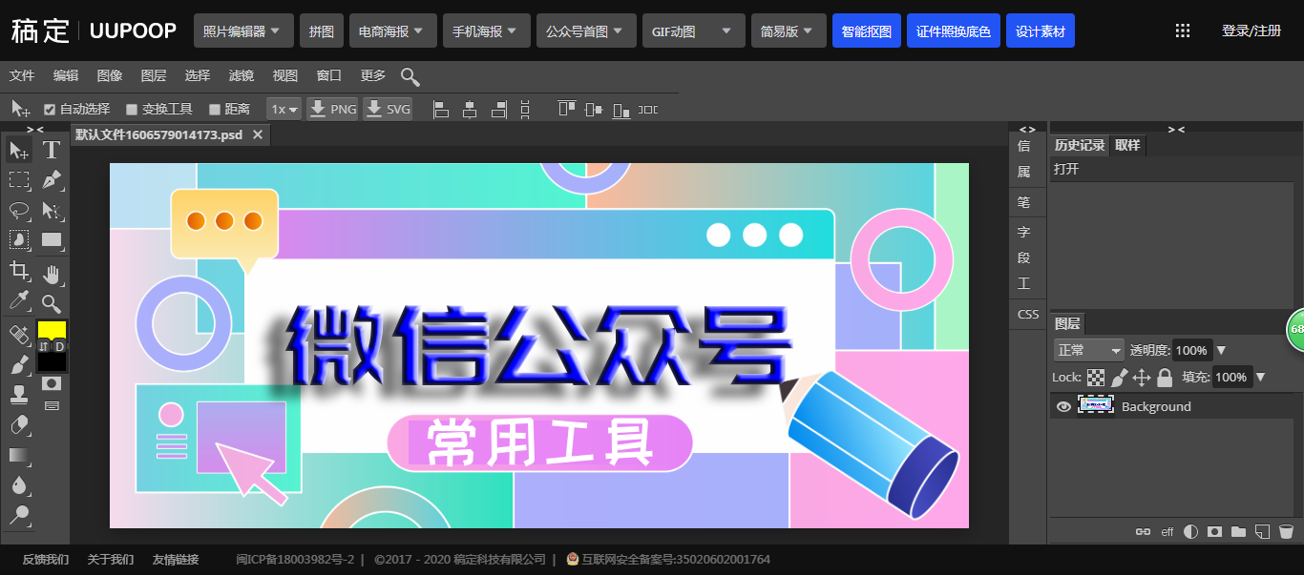This screenshot has width=1304, height=575.
Task: Click the link layers icon
Action: 1143,531
